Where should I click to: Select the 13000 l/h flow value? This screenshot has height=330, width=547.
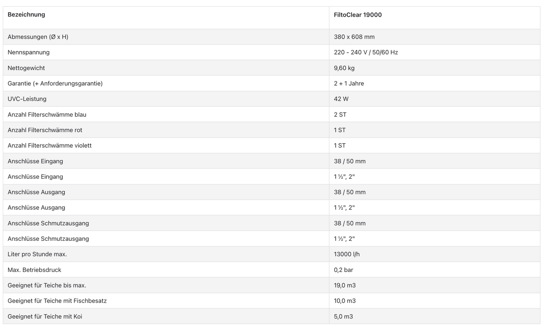click(x=346, y=254)
